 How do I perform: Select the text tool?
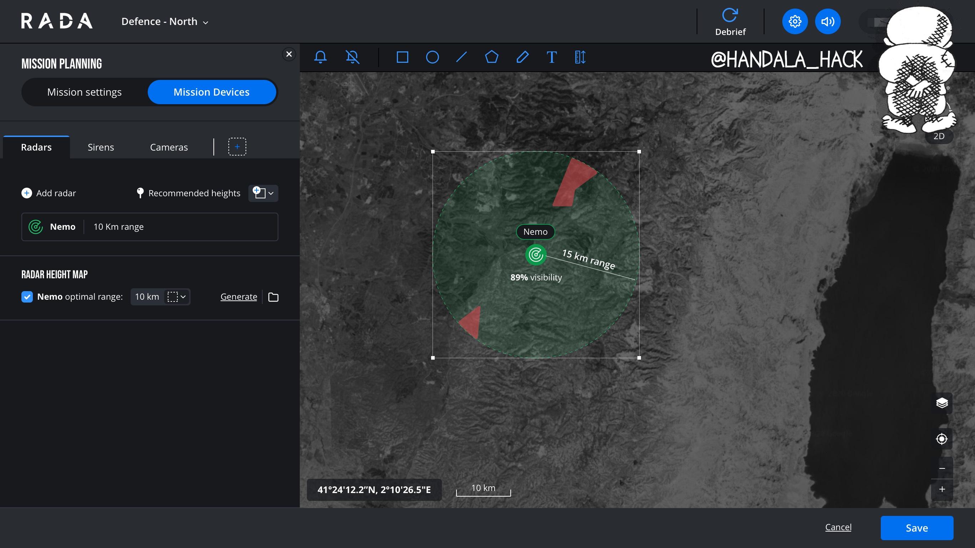pyautogui.click(x=551, y=57)
